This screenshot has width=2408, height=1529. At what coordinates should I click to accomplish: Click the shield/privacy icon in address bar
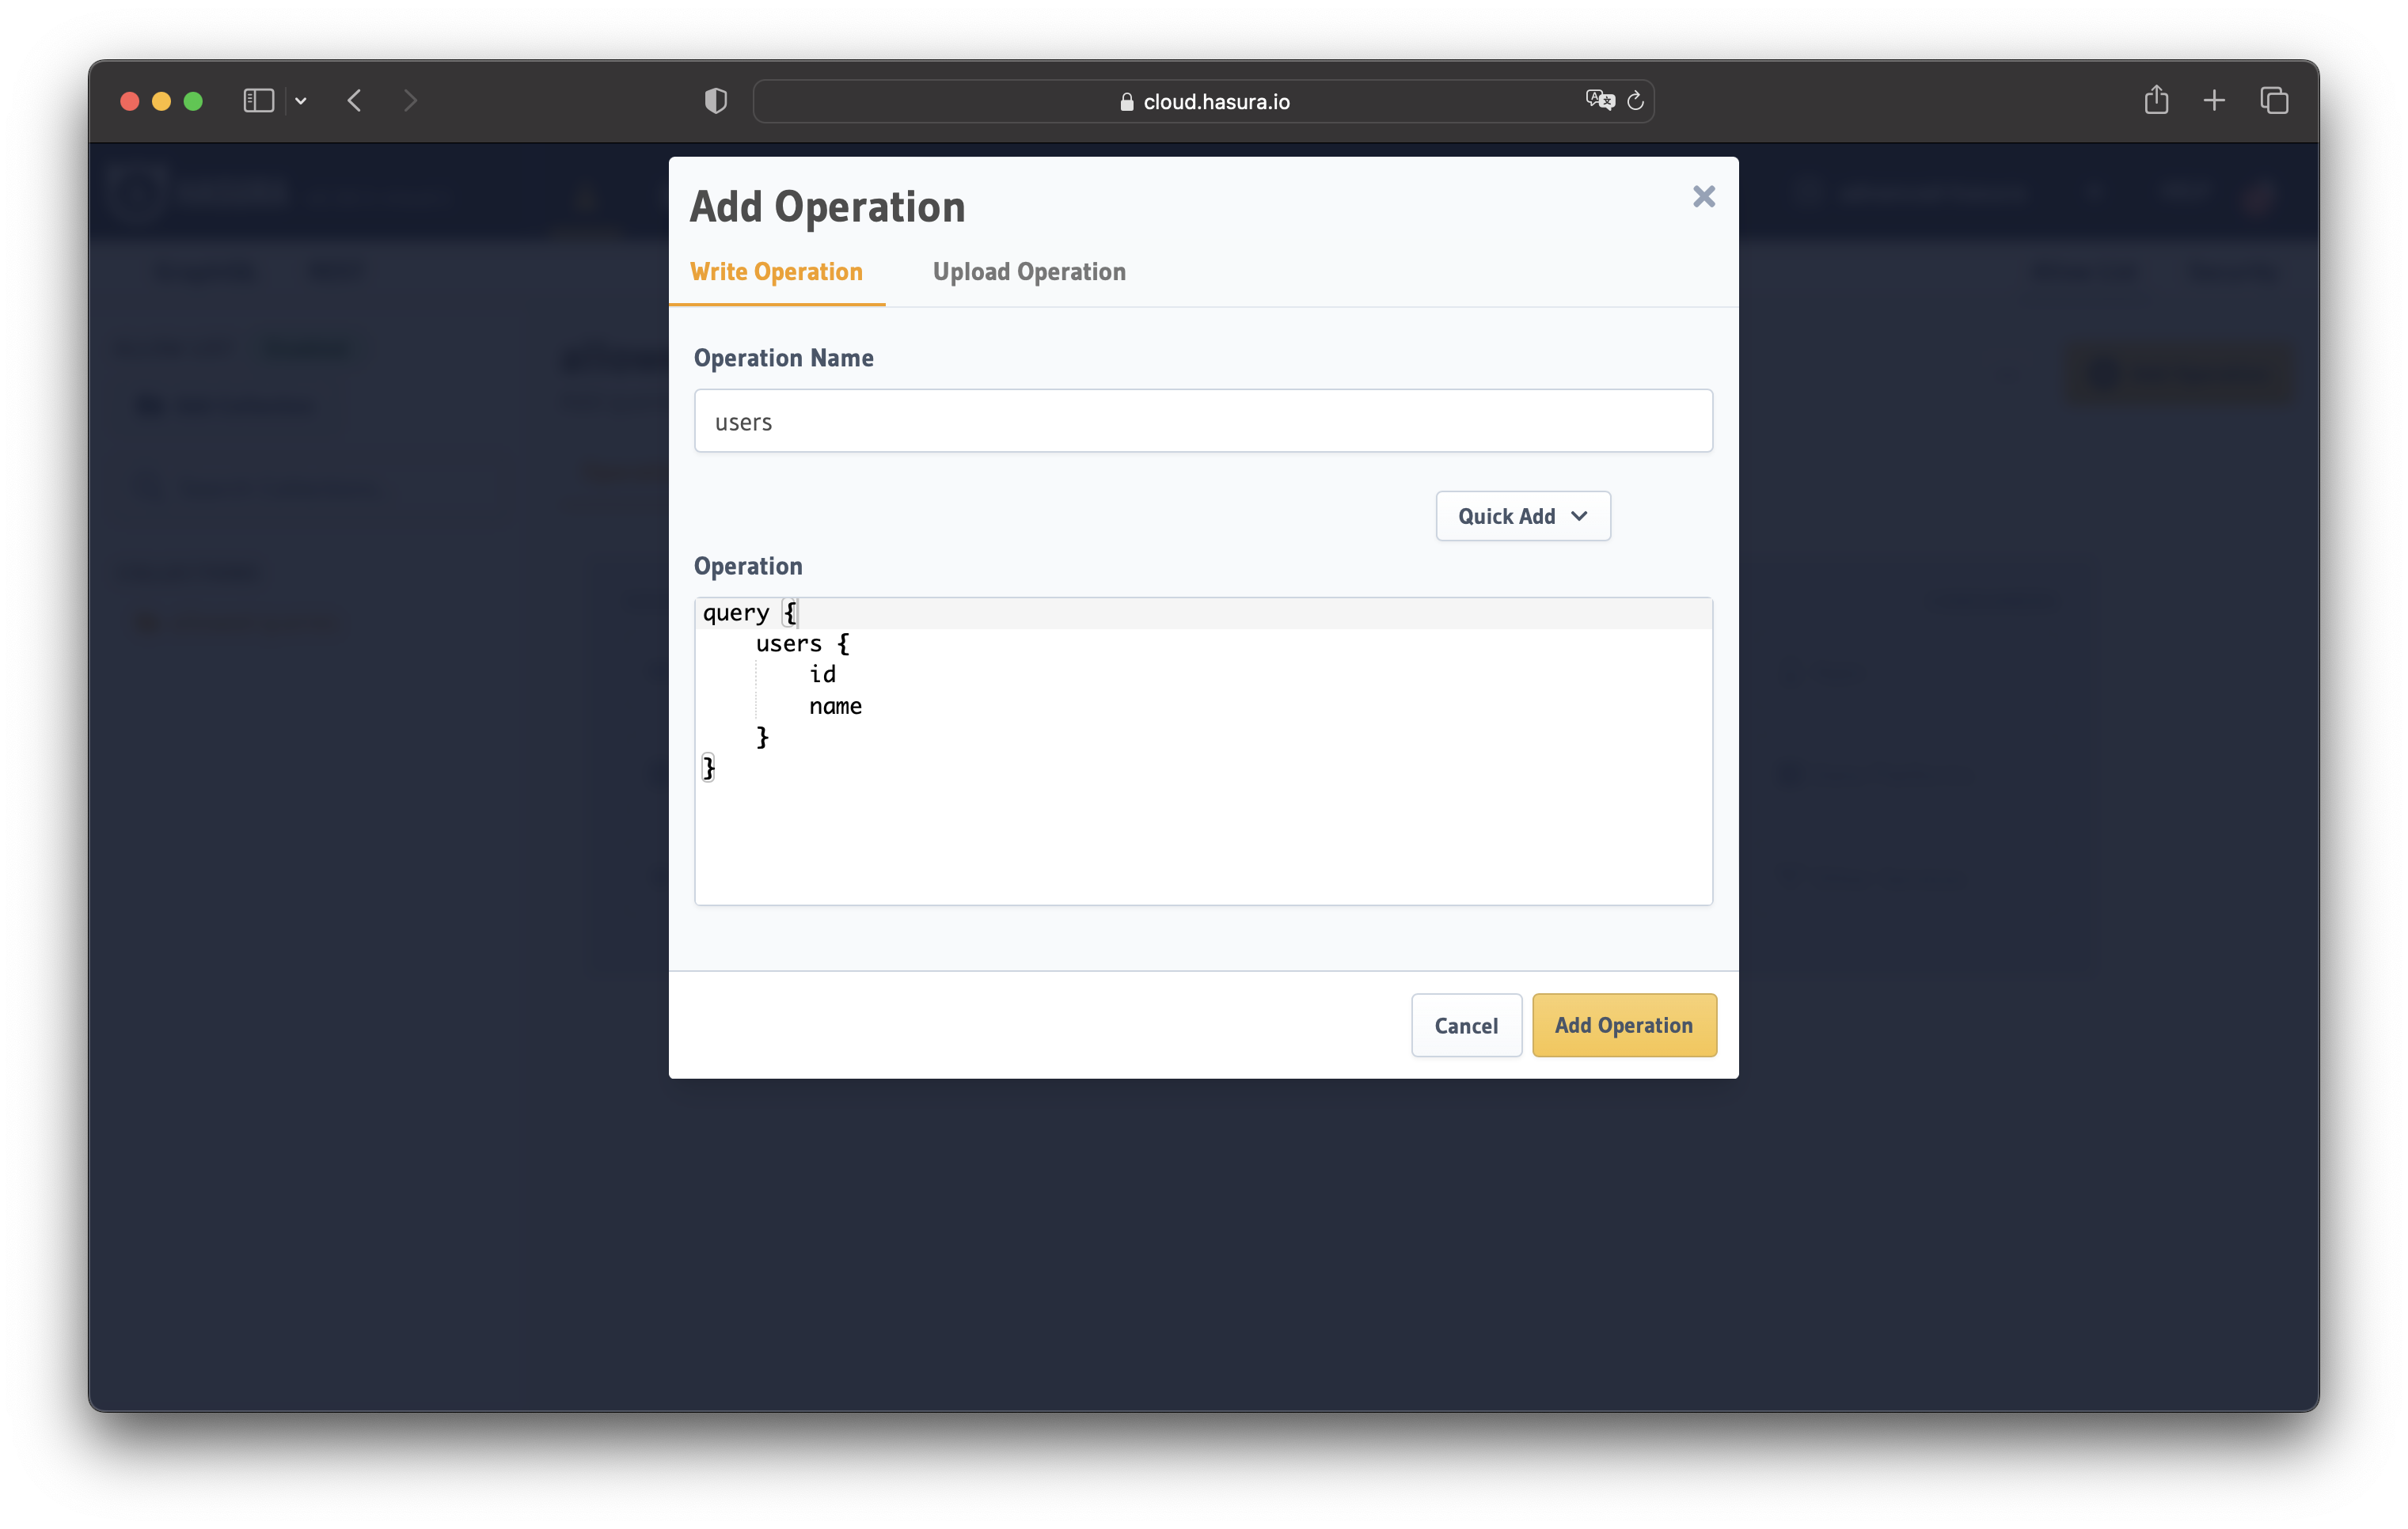714,100
